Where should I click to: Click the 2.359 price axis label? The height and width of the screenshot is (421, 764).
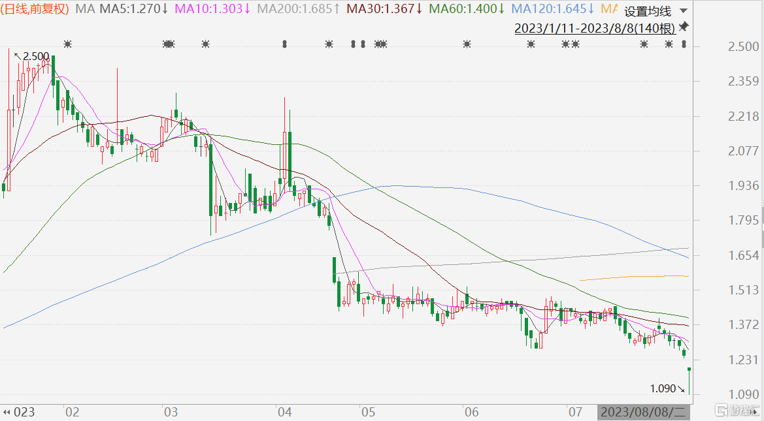pyautogui.click(x=744, y=82)
